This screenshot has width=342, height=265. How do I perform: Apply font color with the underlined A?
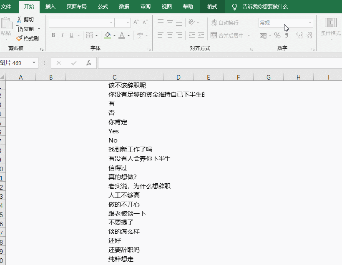coord(122,35)
